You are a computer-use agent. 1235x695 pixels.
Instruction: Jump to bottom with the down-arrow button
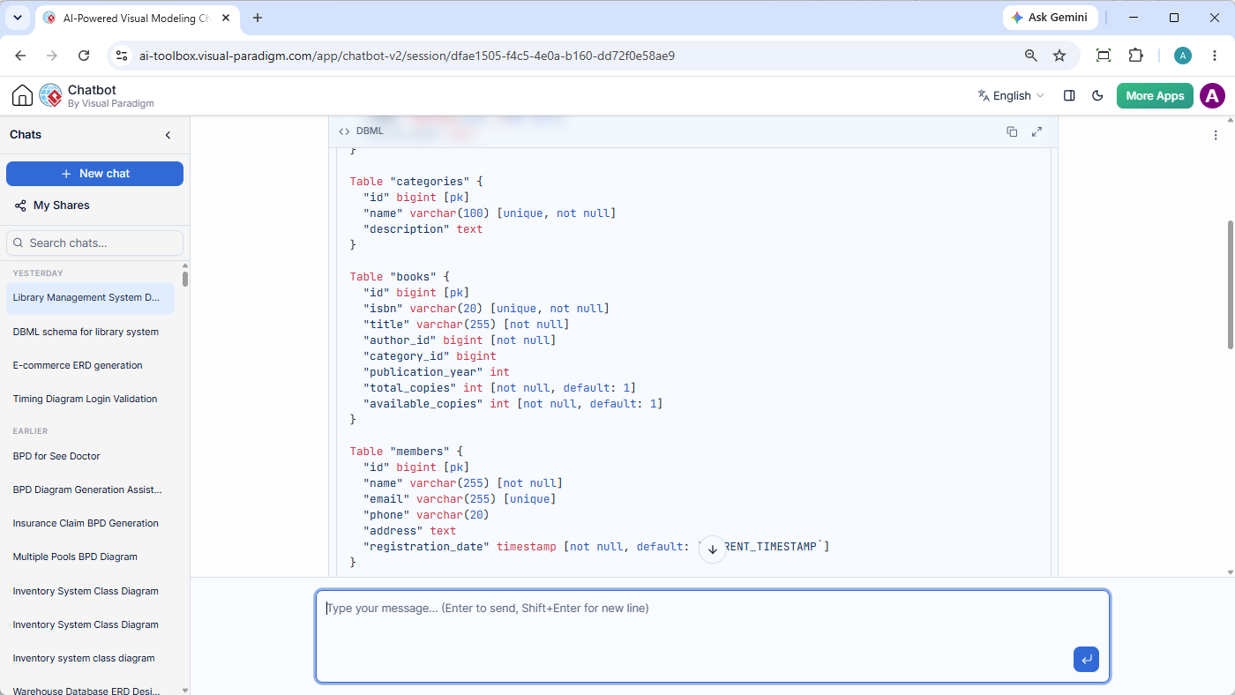[x=713, y=549]
